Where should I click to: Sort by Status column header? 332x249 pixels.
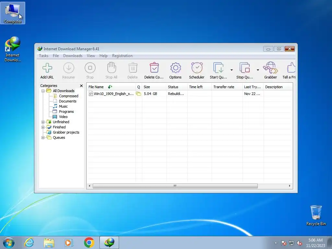tap(177, 87)
